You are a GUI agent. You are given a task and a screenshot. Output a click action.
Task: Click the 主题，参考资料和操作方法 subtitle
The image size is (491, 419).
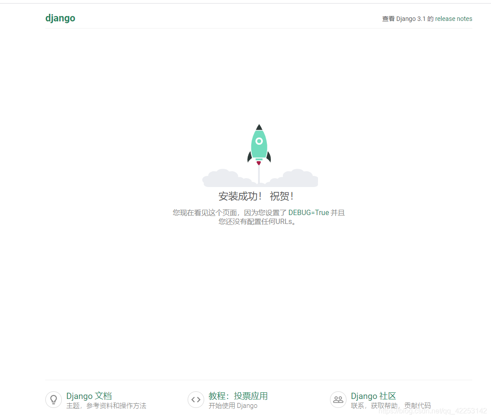tap(106, 406)
